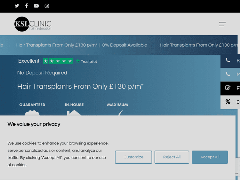Open the hamburger navigation menu
The image size is (240, 180).
(222, 24)
